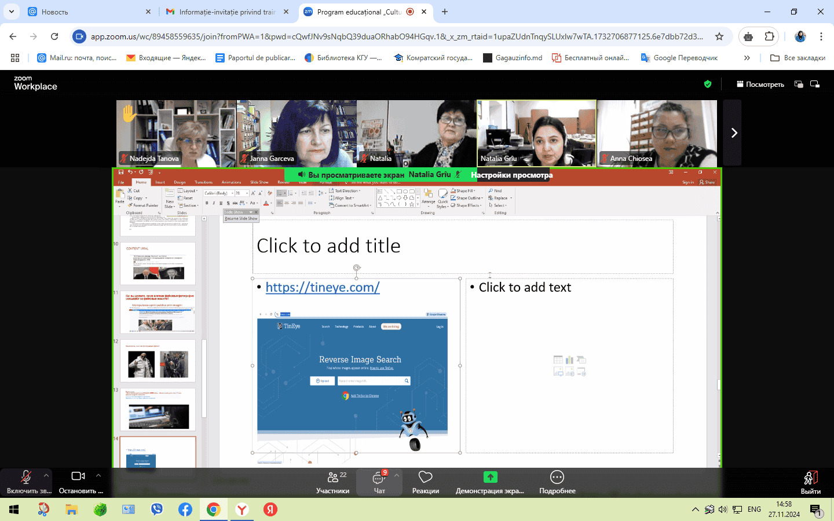This screenshot has width=834, height=521.
Task: Expand audio options arrow beside microphone
Action: (46, 475)
